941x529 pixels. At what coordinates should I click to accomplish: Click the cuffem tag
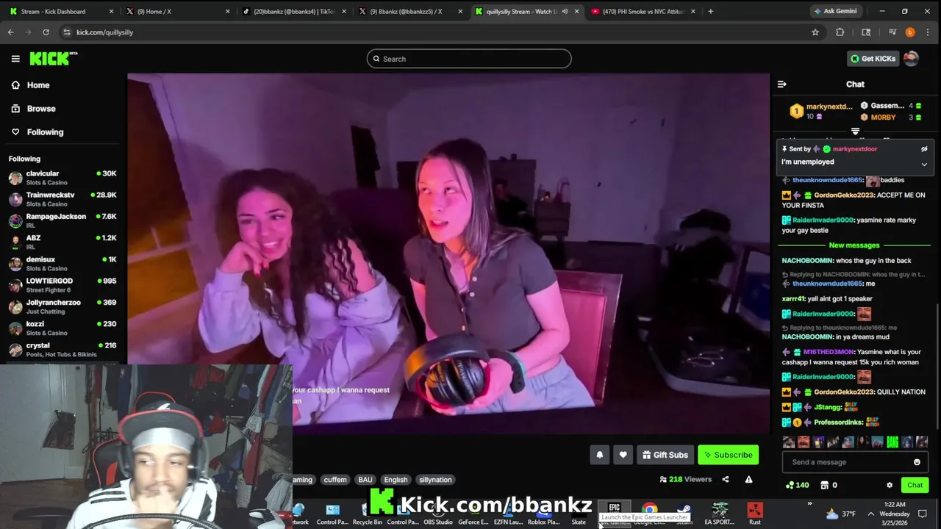[x=335, y=480]
